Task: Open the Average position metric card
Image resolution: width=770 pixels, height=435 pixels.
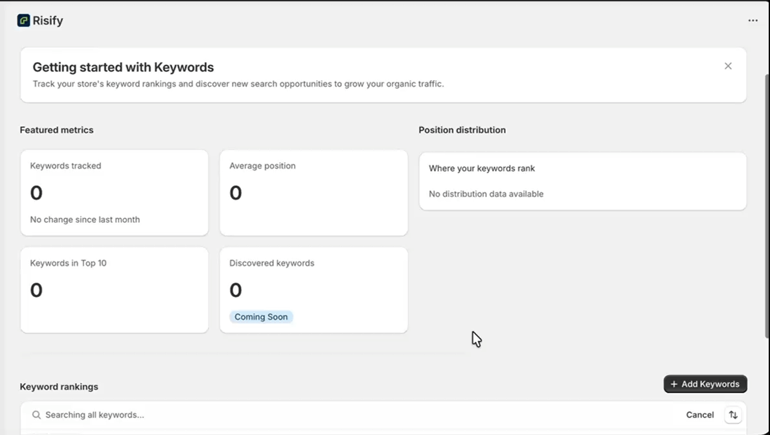Action: (313, 193)
